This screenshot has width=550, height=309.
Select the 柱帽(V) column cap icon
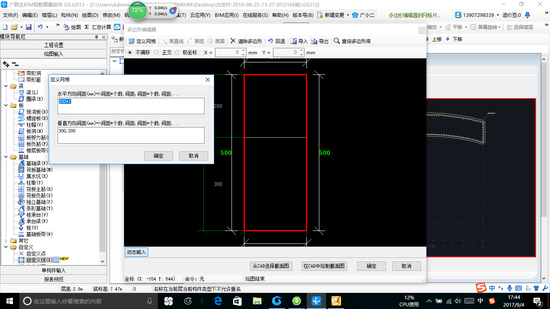22,125
